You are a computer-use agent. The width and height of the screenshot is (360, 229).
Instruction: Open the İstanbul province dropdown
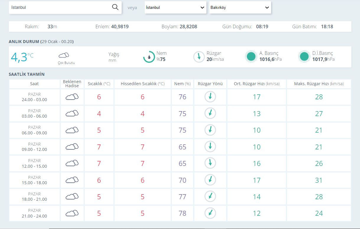(175, 8)
